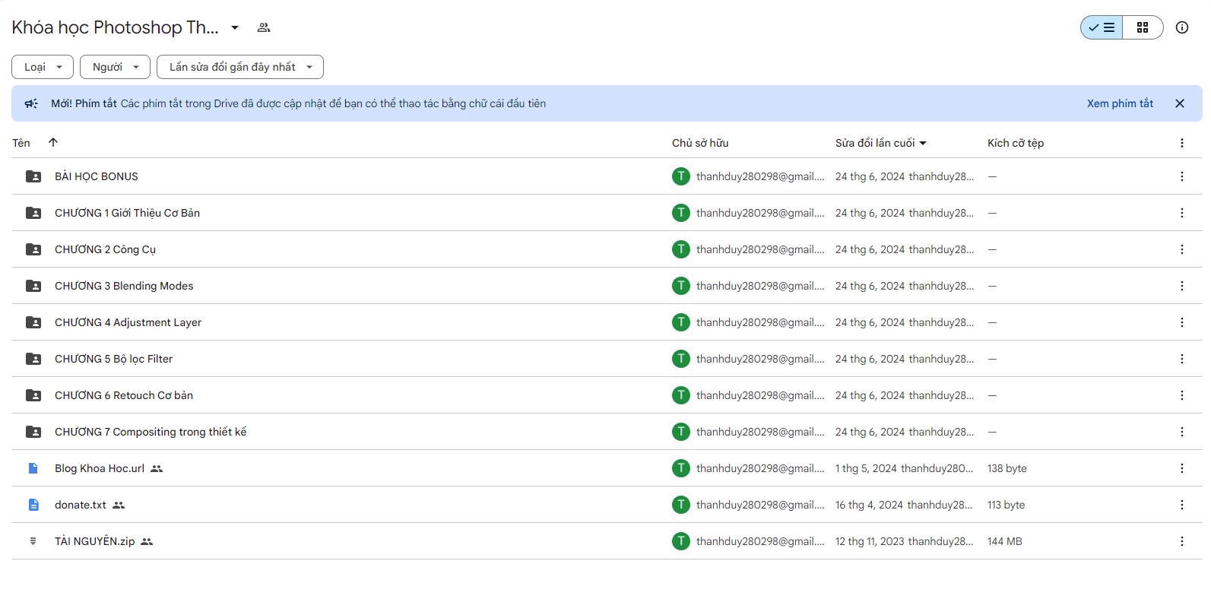
Task: Click the 'Khóa học Photoshop Th...' folder title
Action: click(115, 27)
